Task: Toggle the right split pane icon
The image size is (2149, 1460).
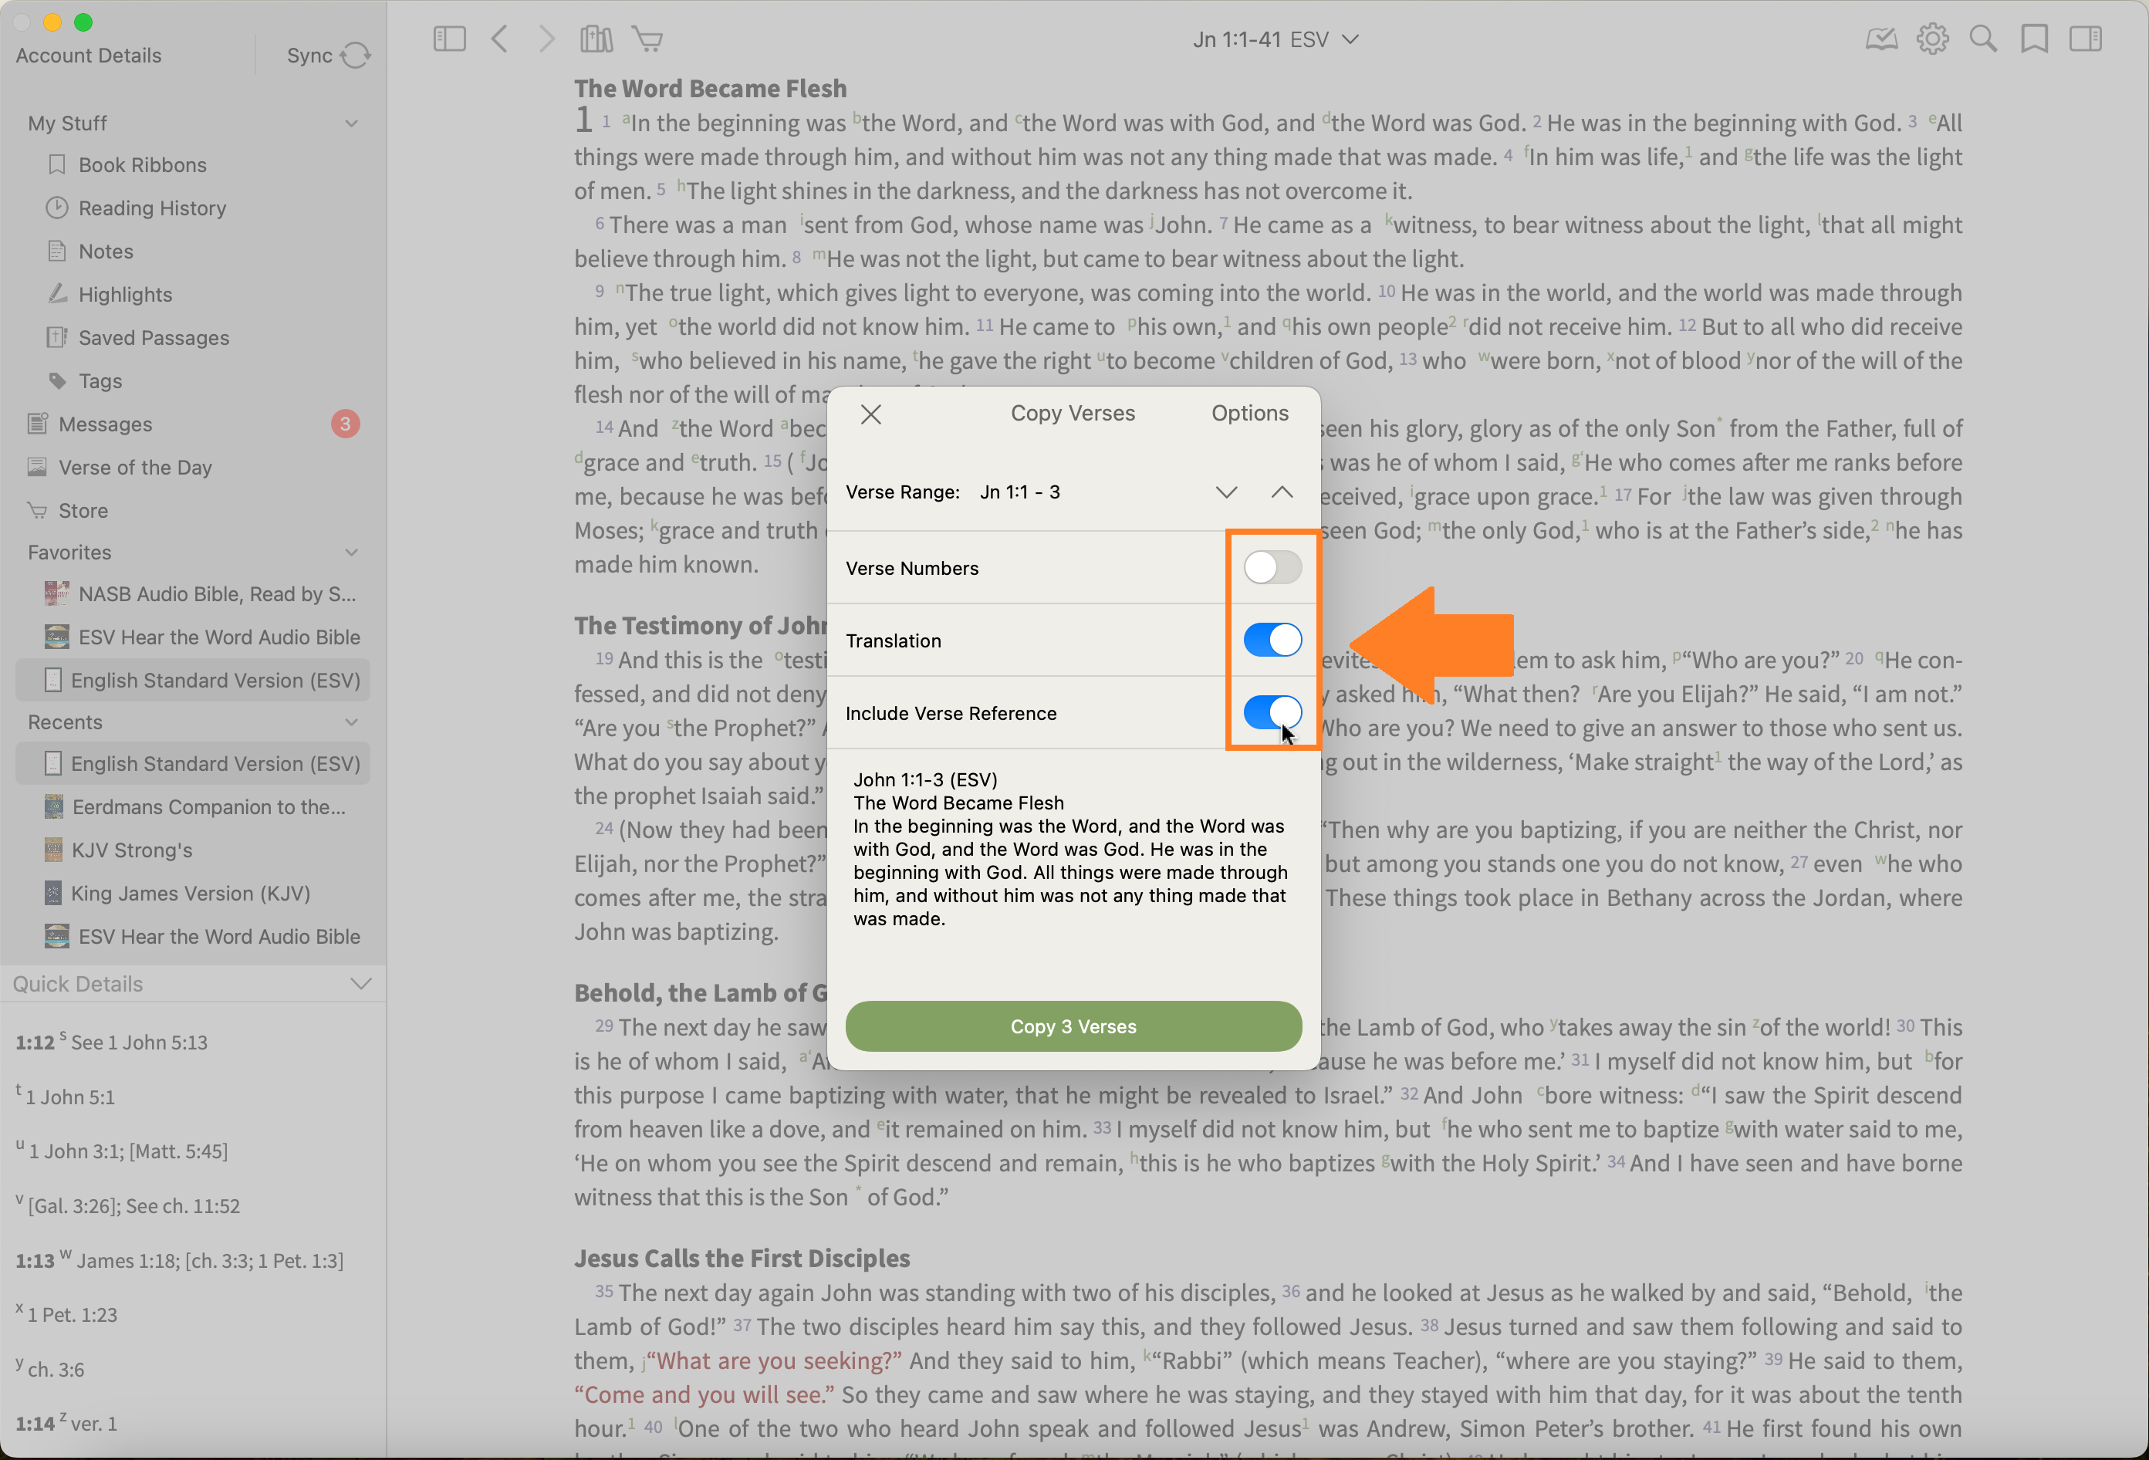Action: pyautogui.click(x=2085, y=39)
